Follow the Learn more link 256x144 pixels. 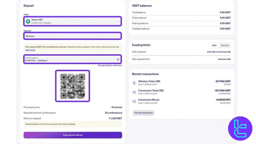(x=30, y=50)
